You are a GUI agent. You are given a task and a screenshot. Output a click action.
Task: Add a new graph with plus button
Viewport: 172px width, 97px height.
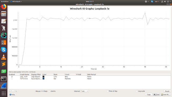(10, 91)
